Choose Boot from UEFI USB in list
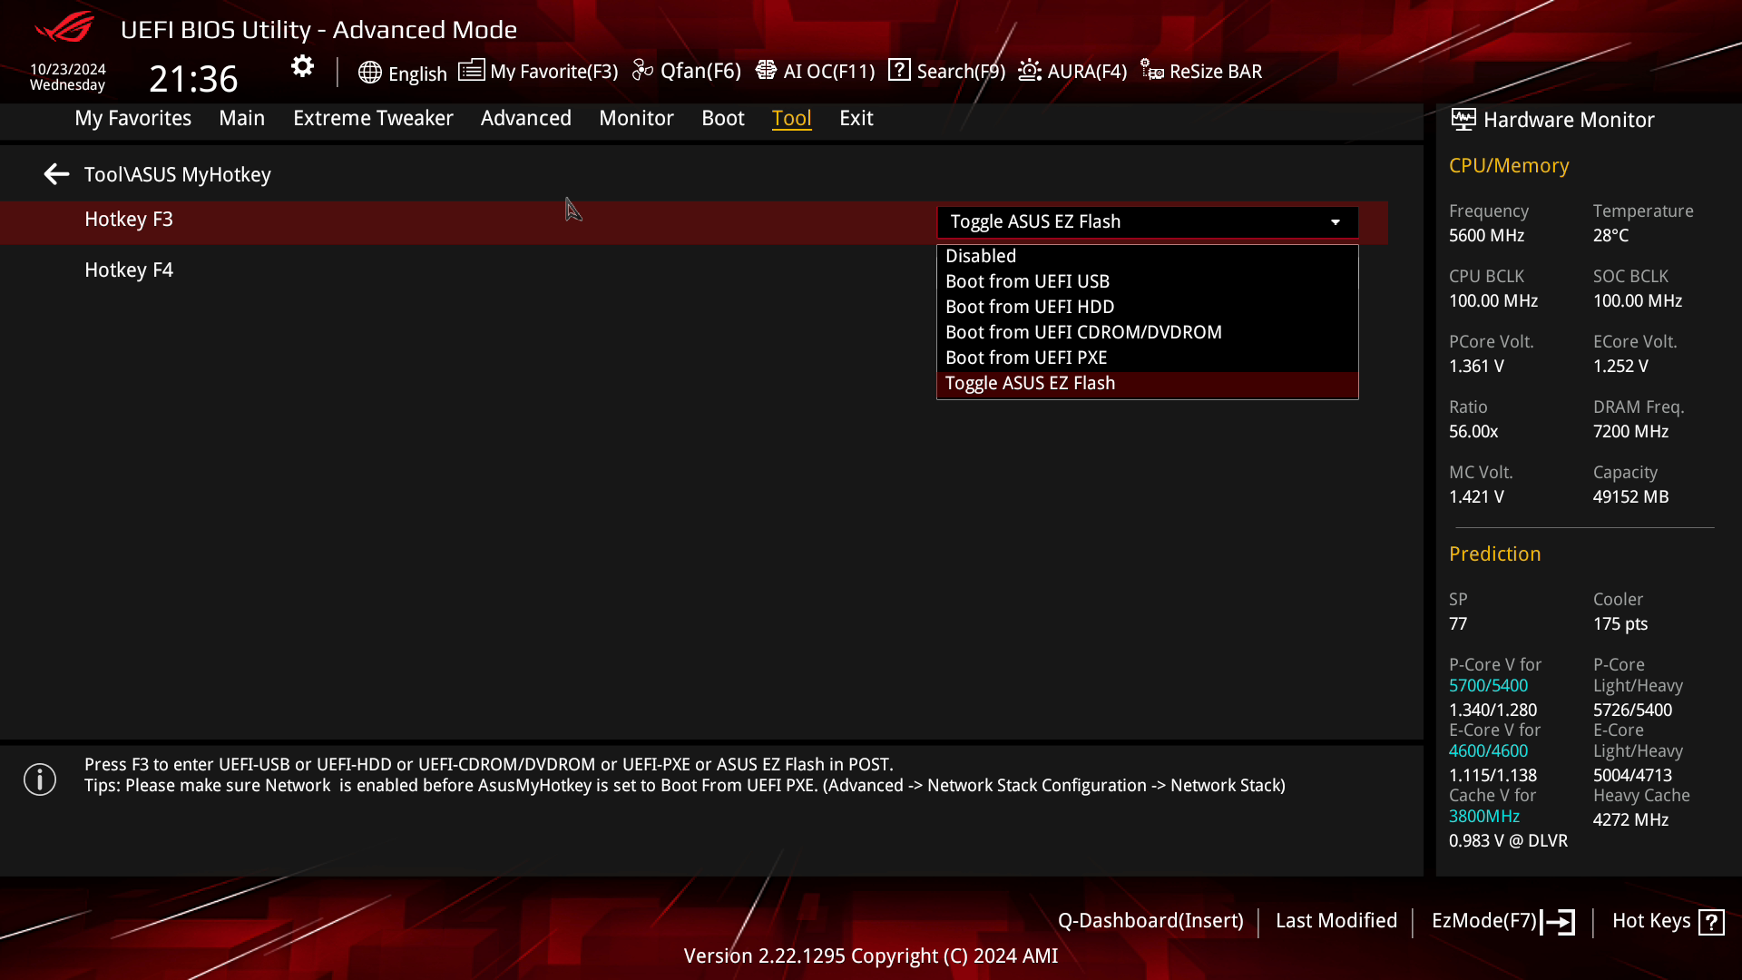 click(x=1027, y=281)
